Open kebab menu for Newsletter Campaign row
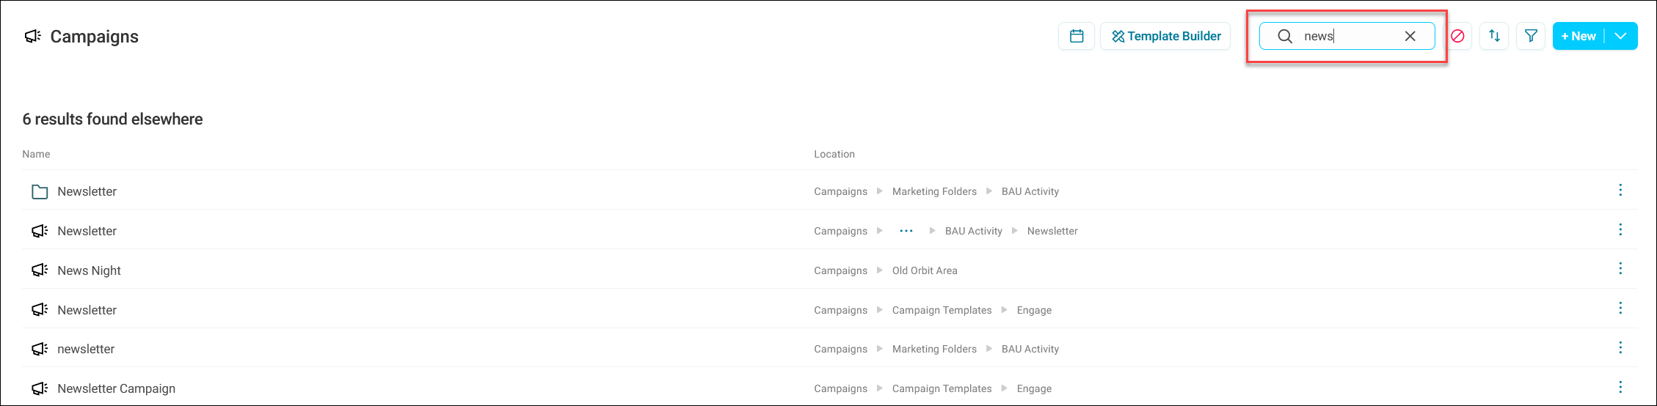 (1620, 388)
